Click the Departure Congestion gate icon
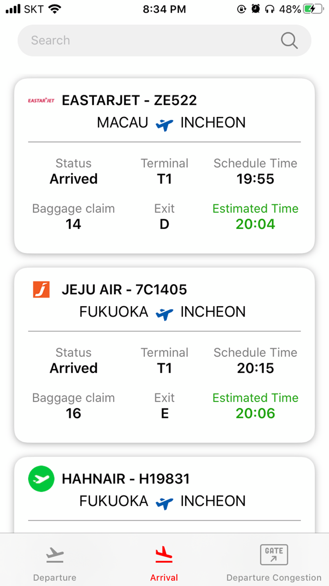 274,555
